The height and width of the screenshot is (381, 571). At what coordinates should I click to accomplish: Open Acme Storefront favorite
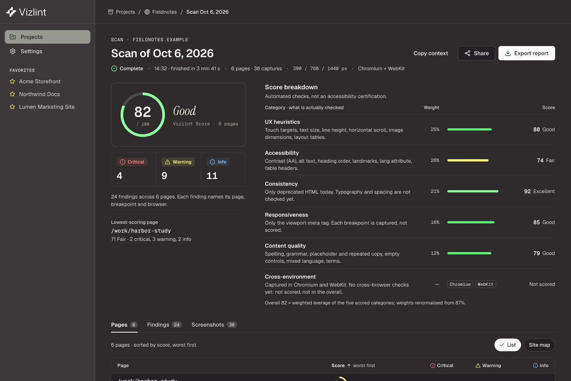(x=40, y=81)
